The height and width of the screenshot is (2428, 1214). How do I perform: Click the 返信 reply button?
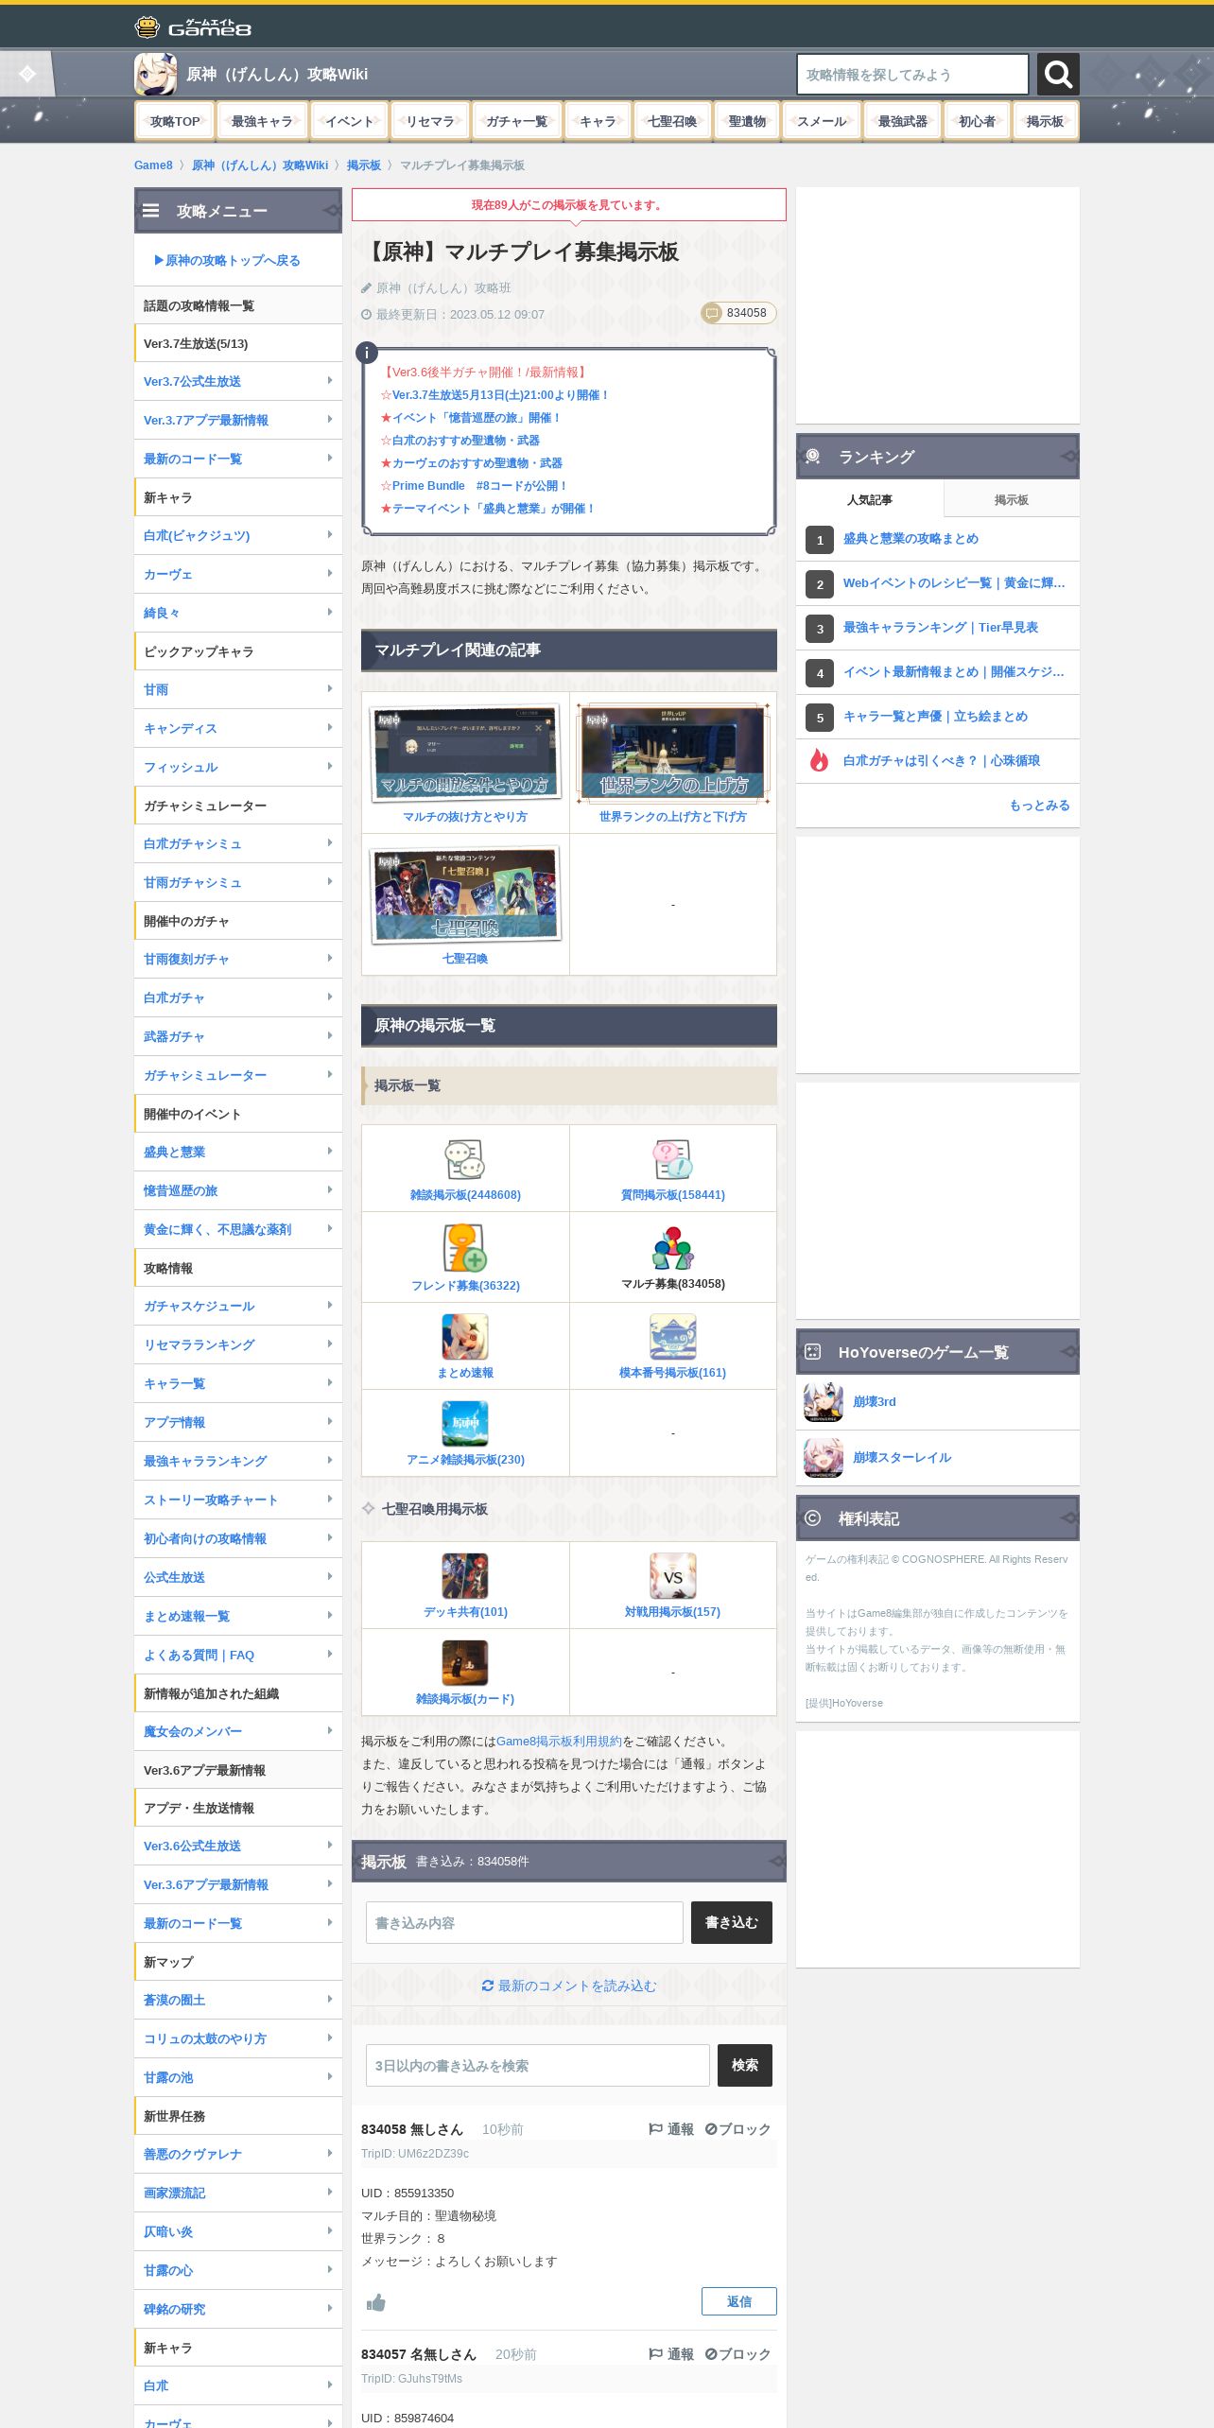pyautogui.click(x=739, y=2301)
